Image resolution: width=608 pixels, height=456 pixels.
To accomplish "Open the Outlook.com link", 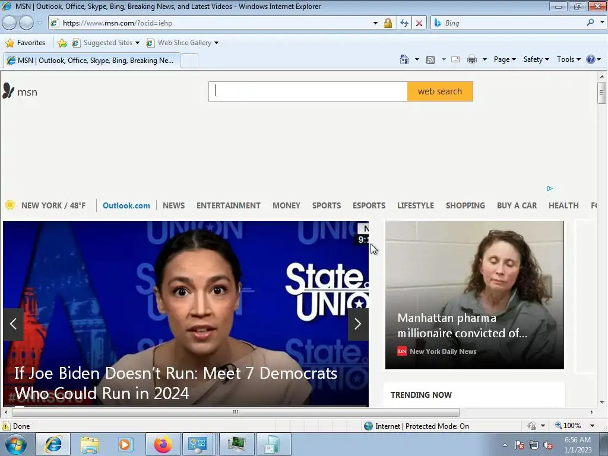I will click(126, 205).
